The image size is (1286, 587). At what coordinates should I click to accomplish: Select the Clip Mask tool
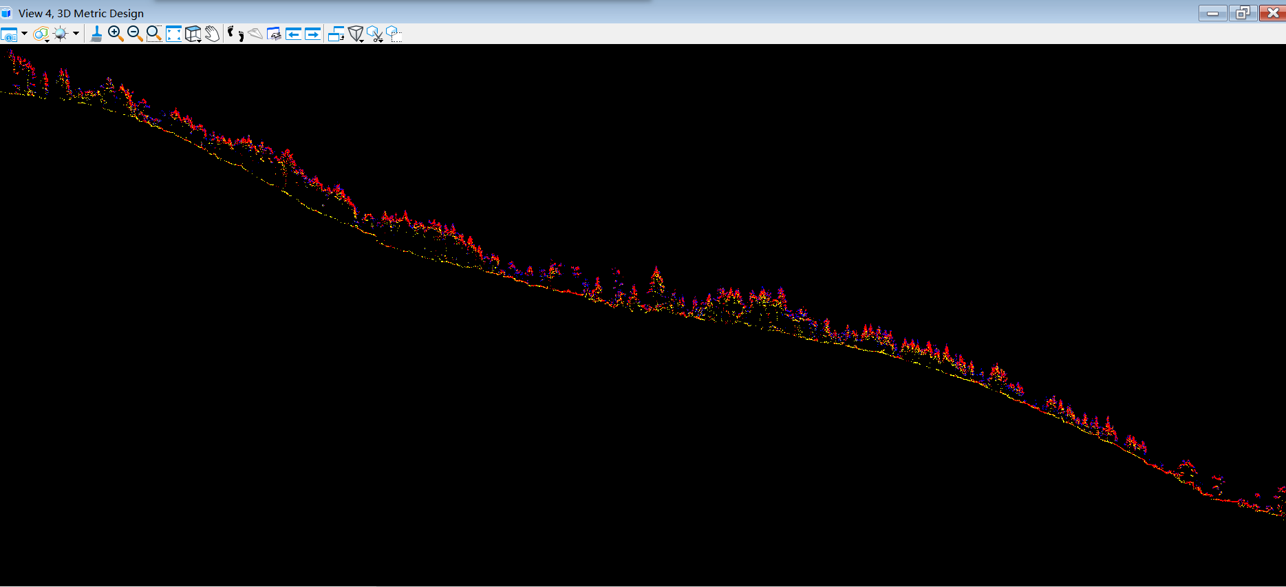click(x=394, y=34)
